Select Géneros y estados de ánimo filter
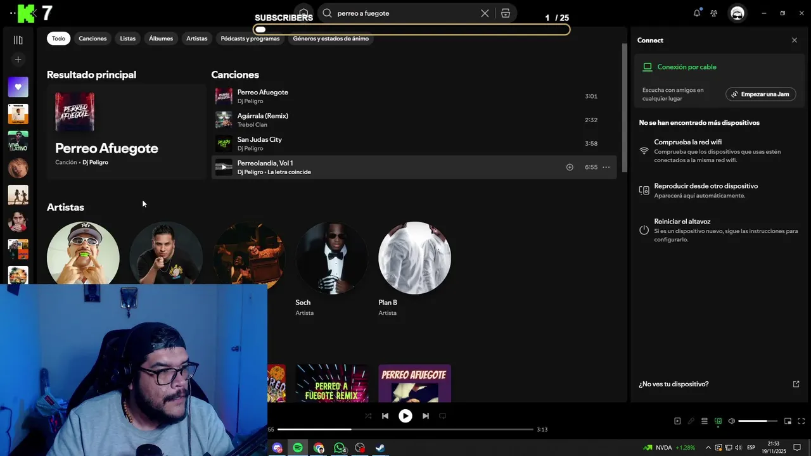The image size is (811, 456). 331,39
